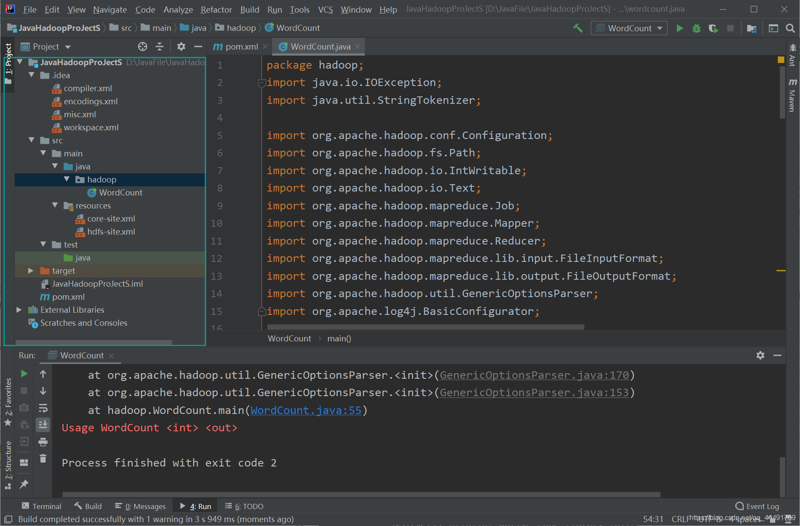Toggle the Project tool window side tab
The height and width of the screenshot is (526, 800).
(x=8, y=63)
